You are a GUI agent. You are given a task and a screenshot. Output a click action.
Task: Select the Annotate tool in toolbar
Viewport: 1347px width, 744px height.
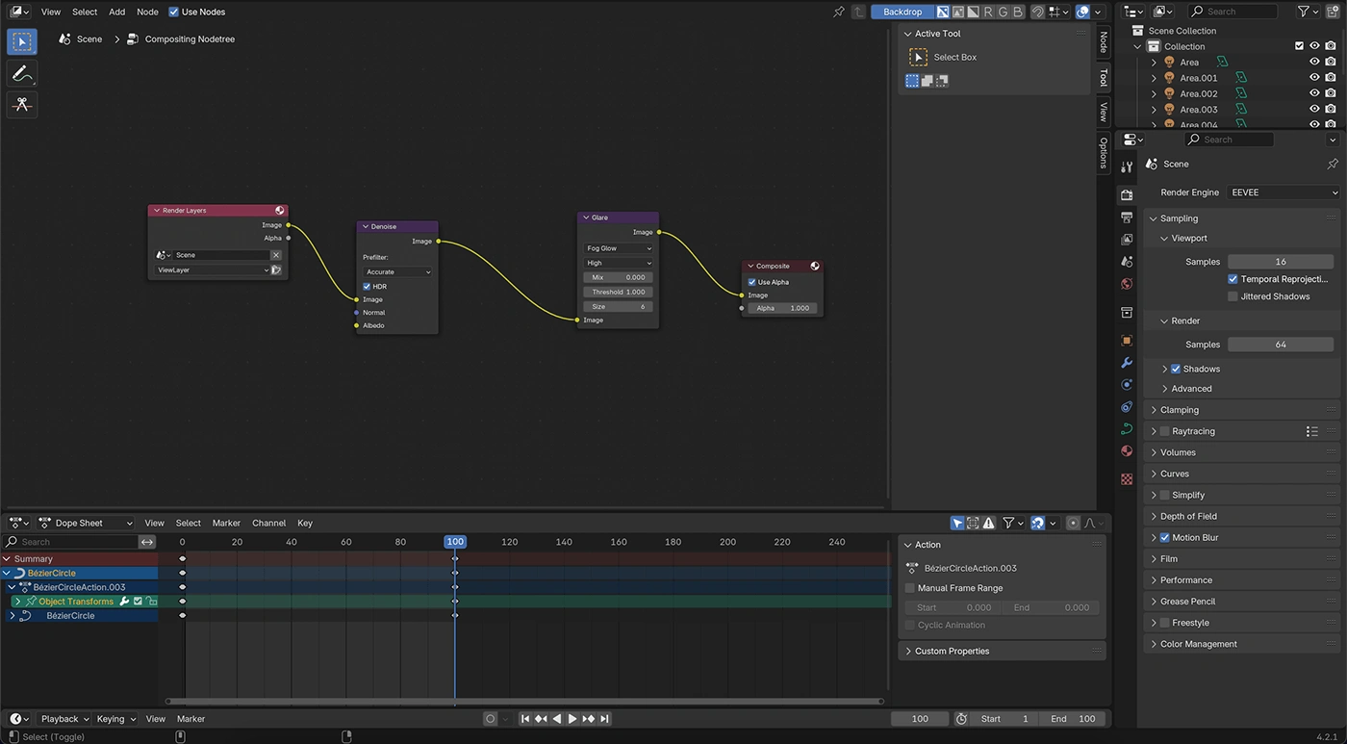coord(22,73)
